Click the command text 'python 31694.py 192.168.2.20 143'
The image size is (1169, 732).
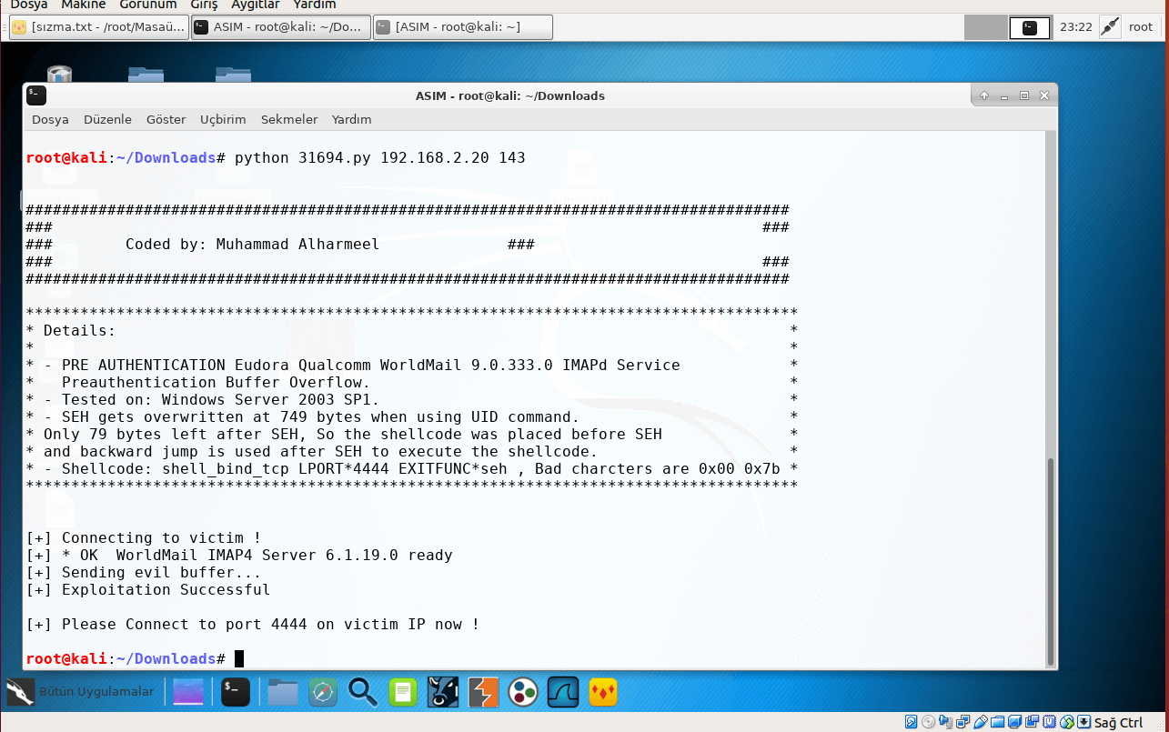pos(380,158)
